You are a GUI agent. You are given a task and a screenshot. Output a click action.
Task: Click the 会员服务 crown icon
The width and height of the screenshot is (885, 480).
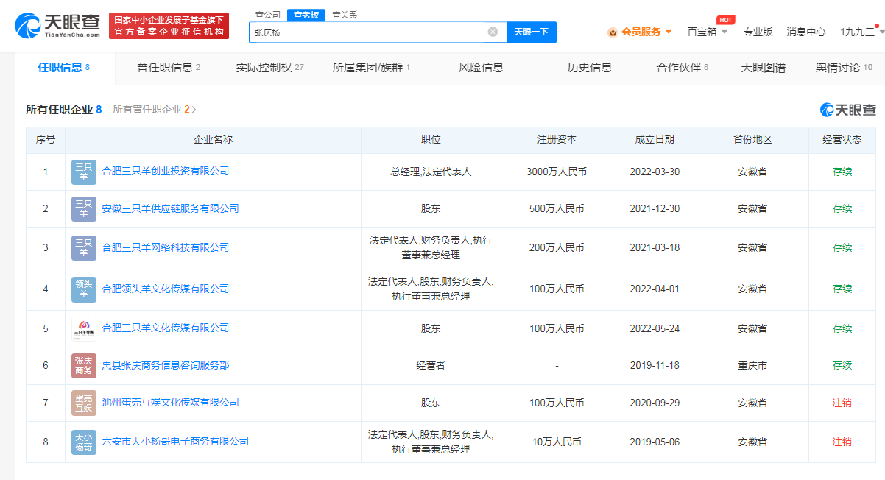point(613,32)
